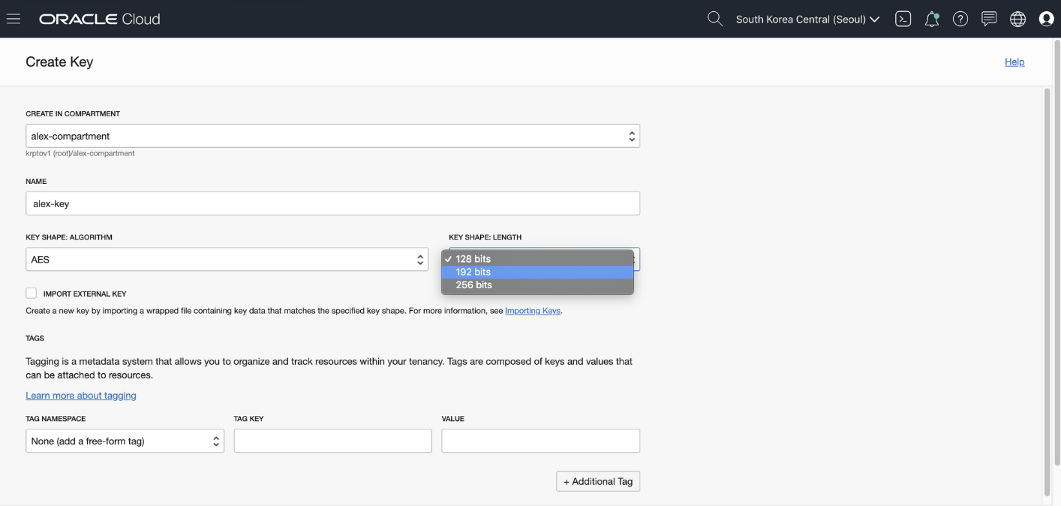Image resolution: width=1061 pixels, height=506 pixels.
Task: Open the hamburger navigation menu
Action: pyautogui.click(x=14, y=19)
